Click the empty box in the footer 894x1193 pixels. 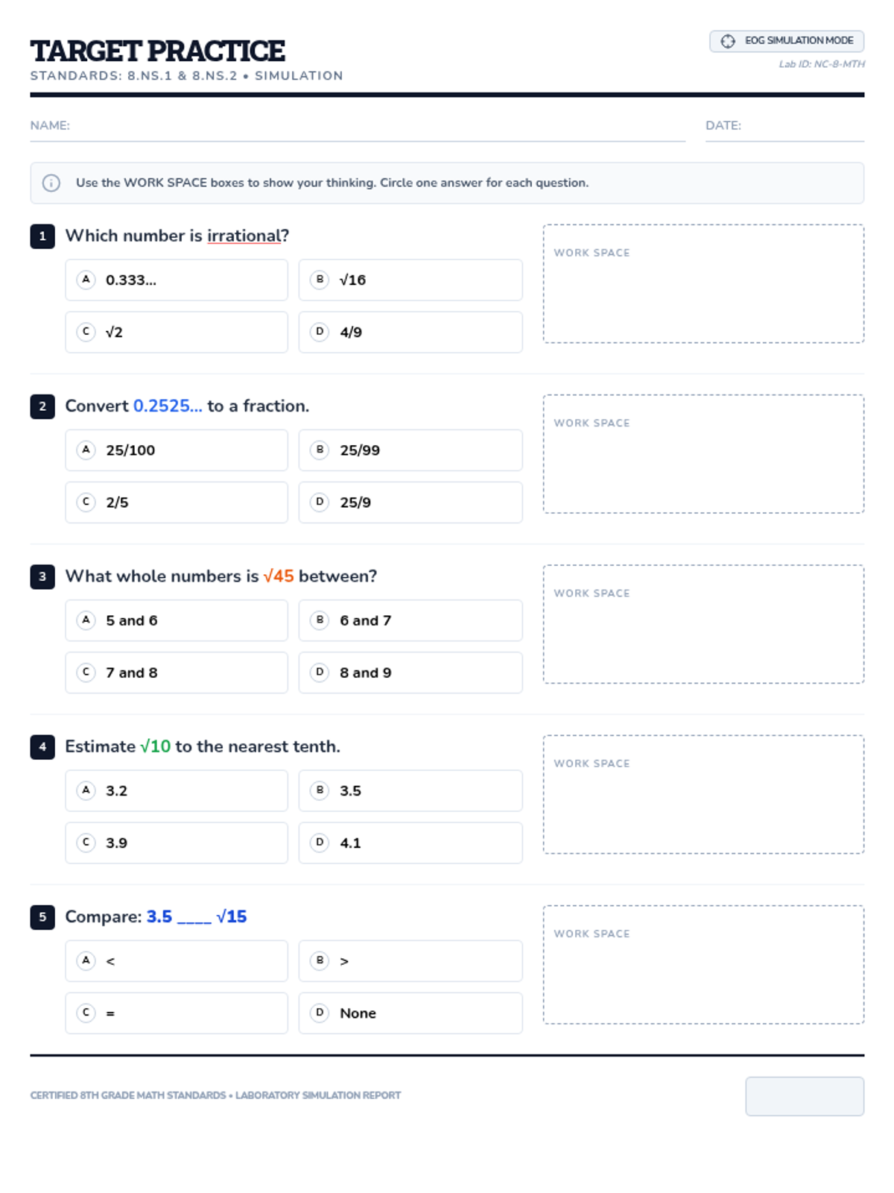tap(805, 1096)
